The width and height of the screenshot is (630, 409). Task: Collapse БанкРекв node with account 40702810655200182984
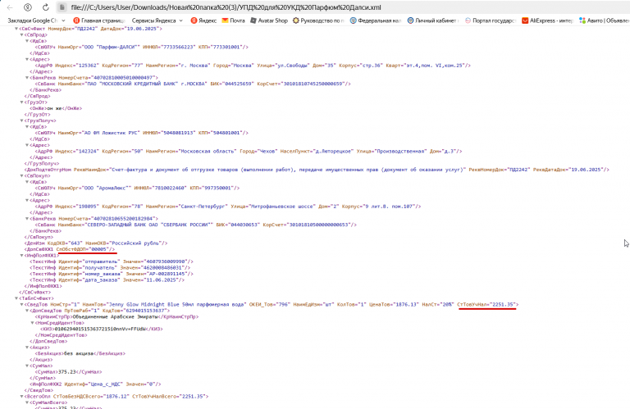(27, 219)
